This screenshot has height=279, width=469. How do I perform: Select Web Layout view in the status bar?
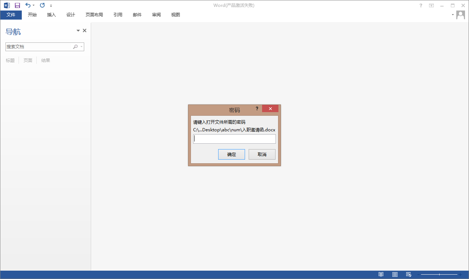tap(408, 274)
